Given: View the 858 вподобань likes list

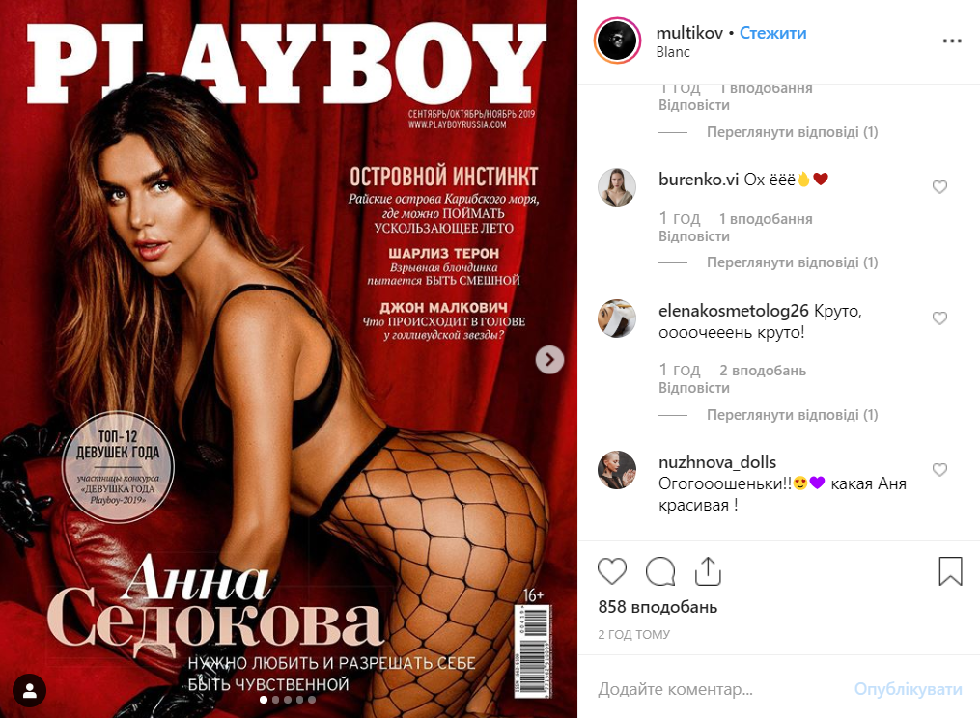Looking at the screenshot, I should (x=658, y=607).
